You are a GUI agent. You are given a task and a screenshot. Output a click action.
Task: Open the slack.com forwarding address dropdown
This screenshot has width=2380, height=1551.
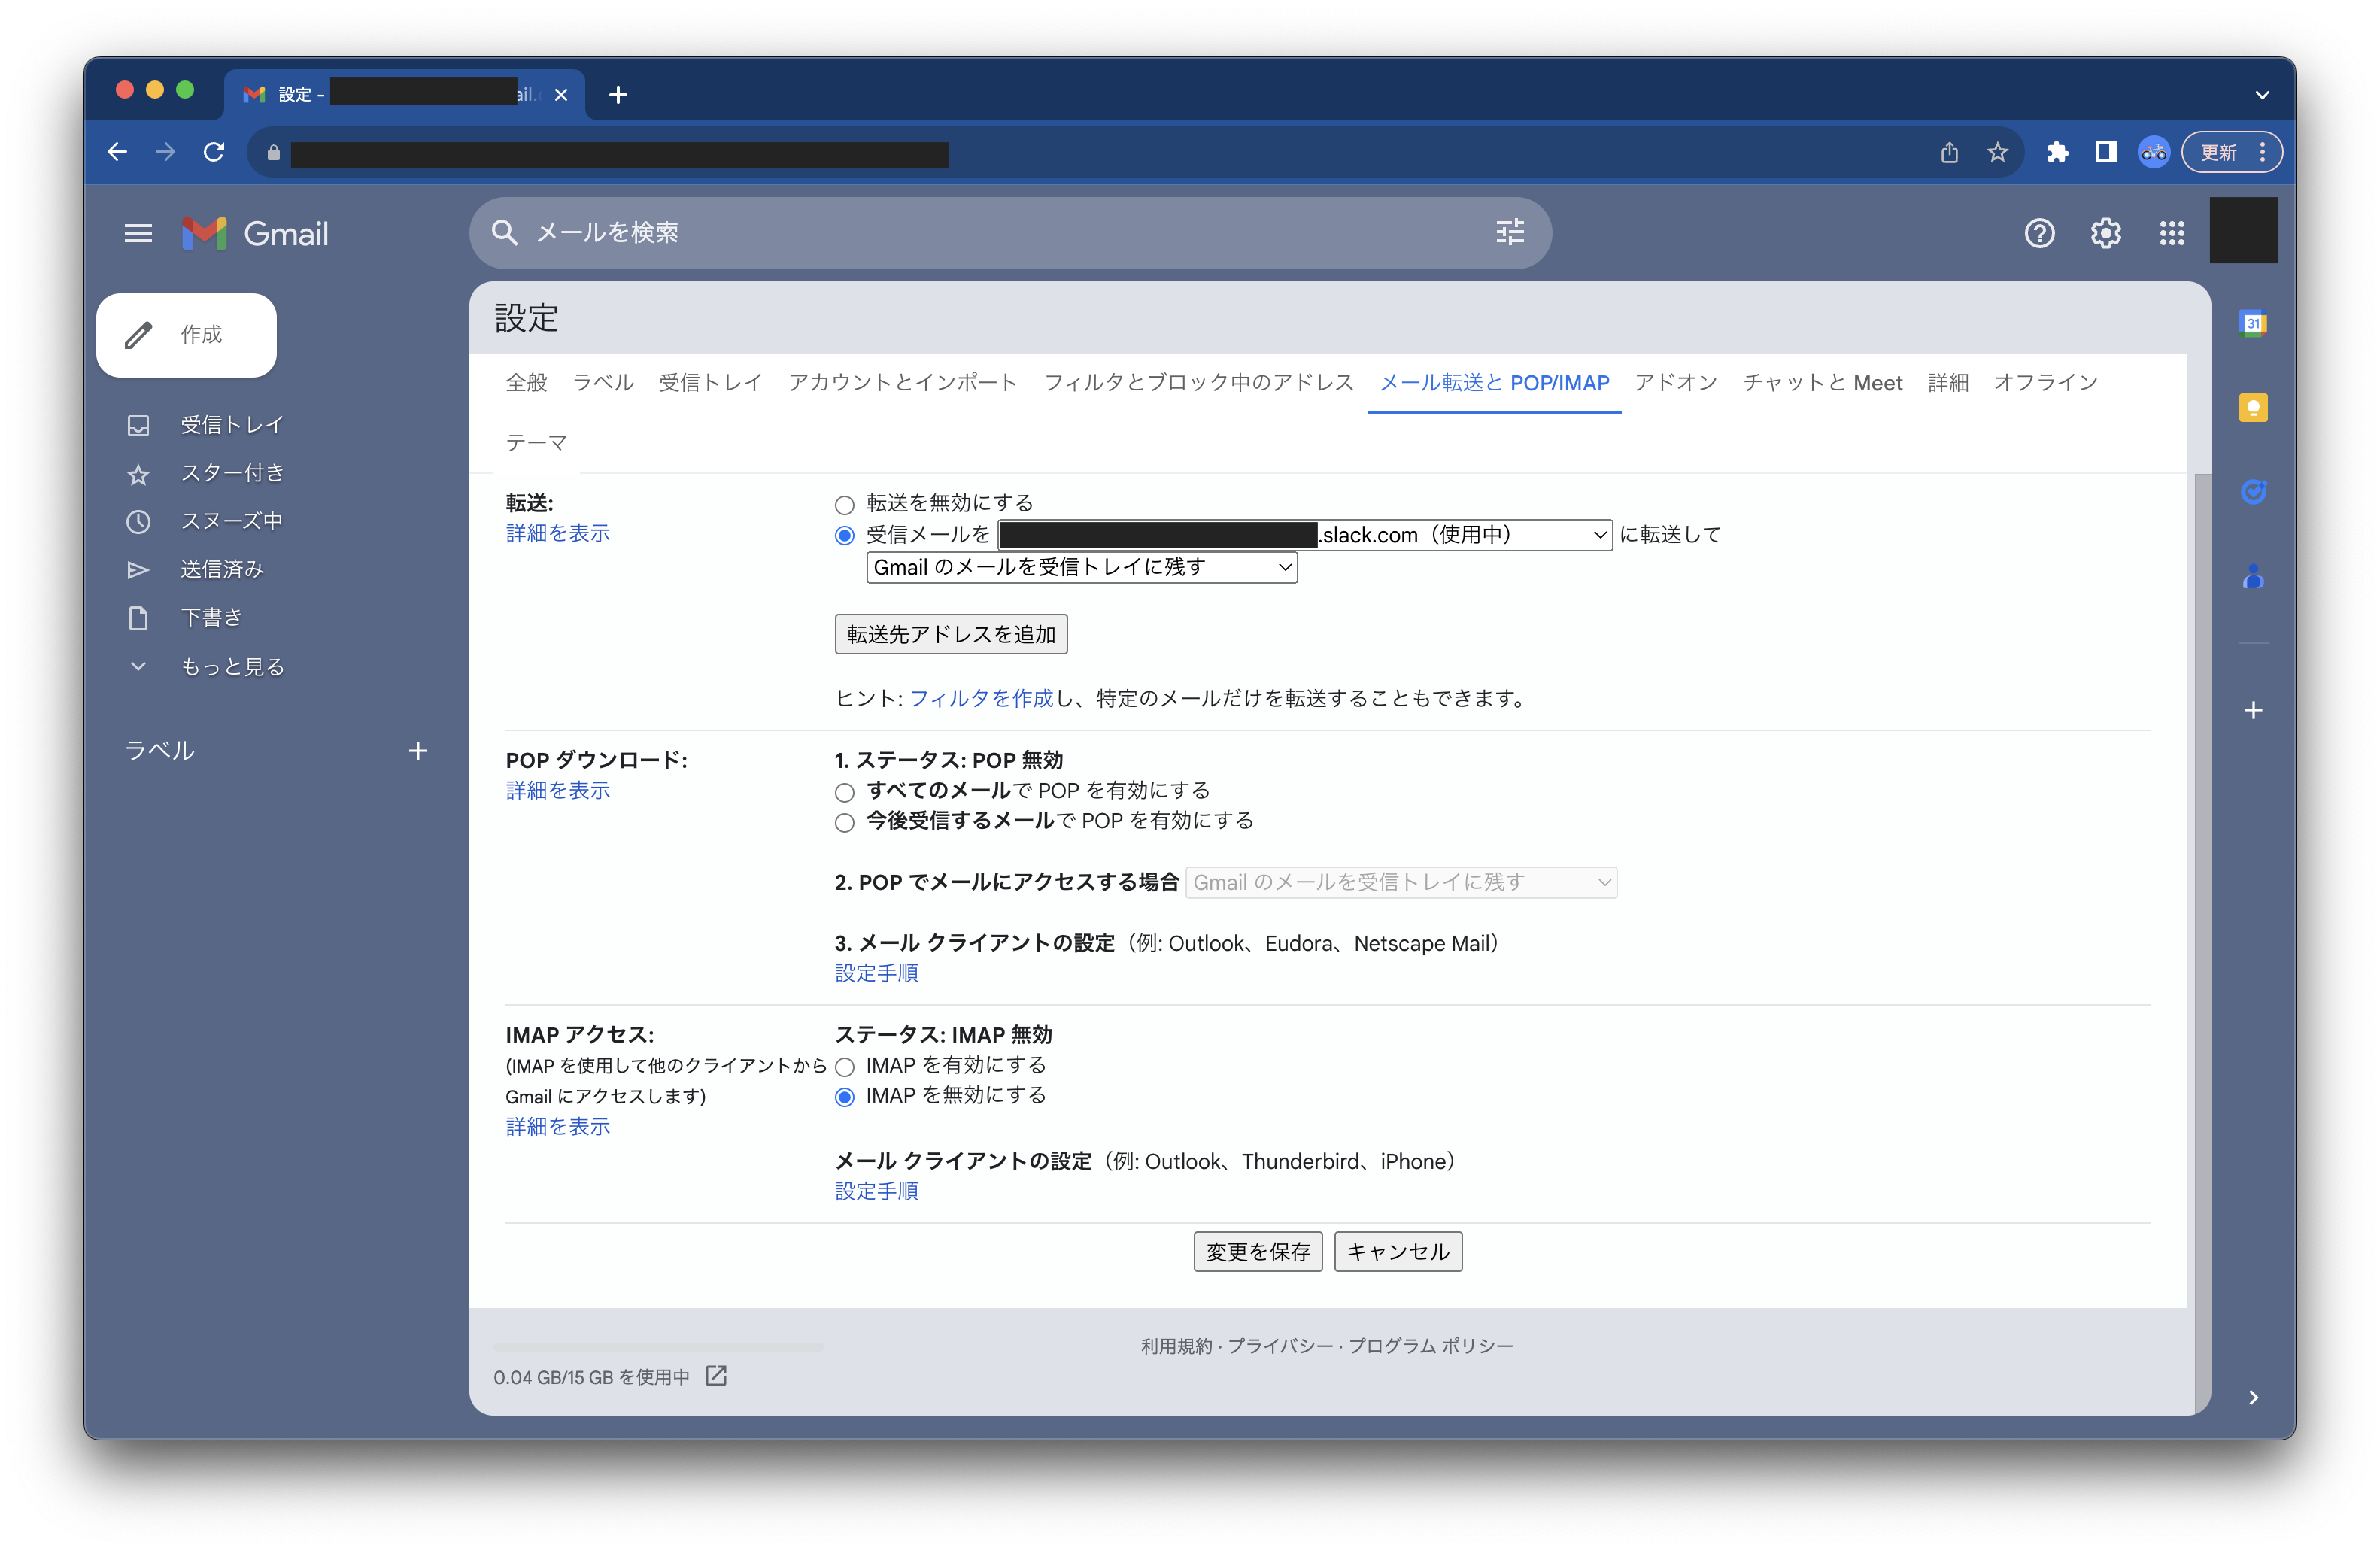1304,535
